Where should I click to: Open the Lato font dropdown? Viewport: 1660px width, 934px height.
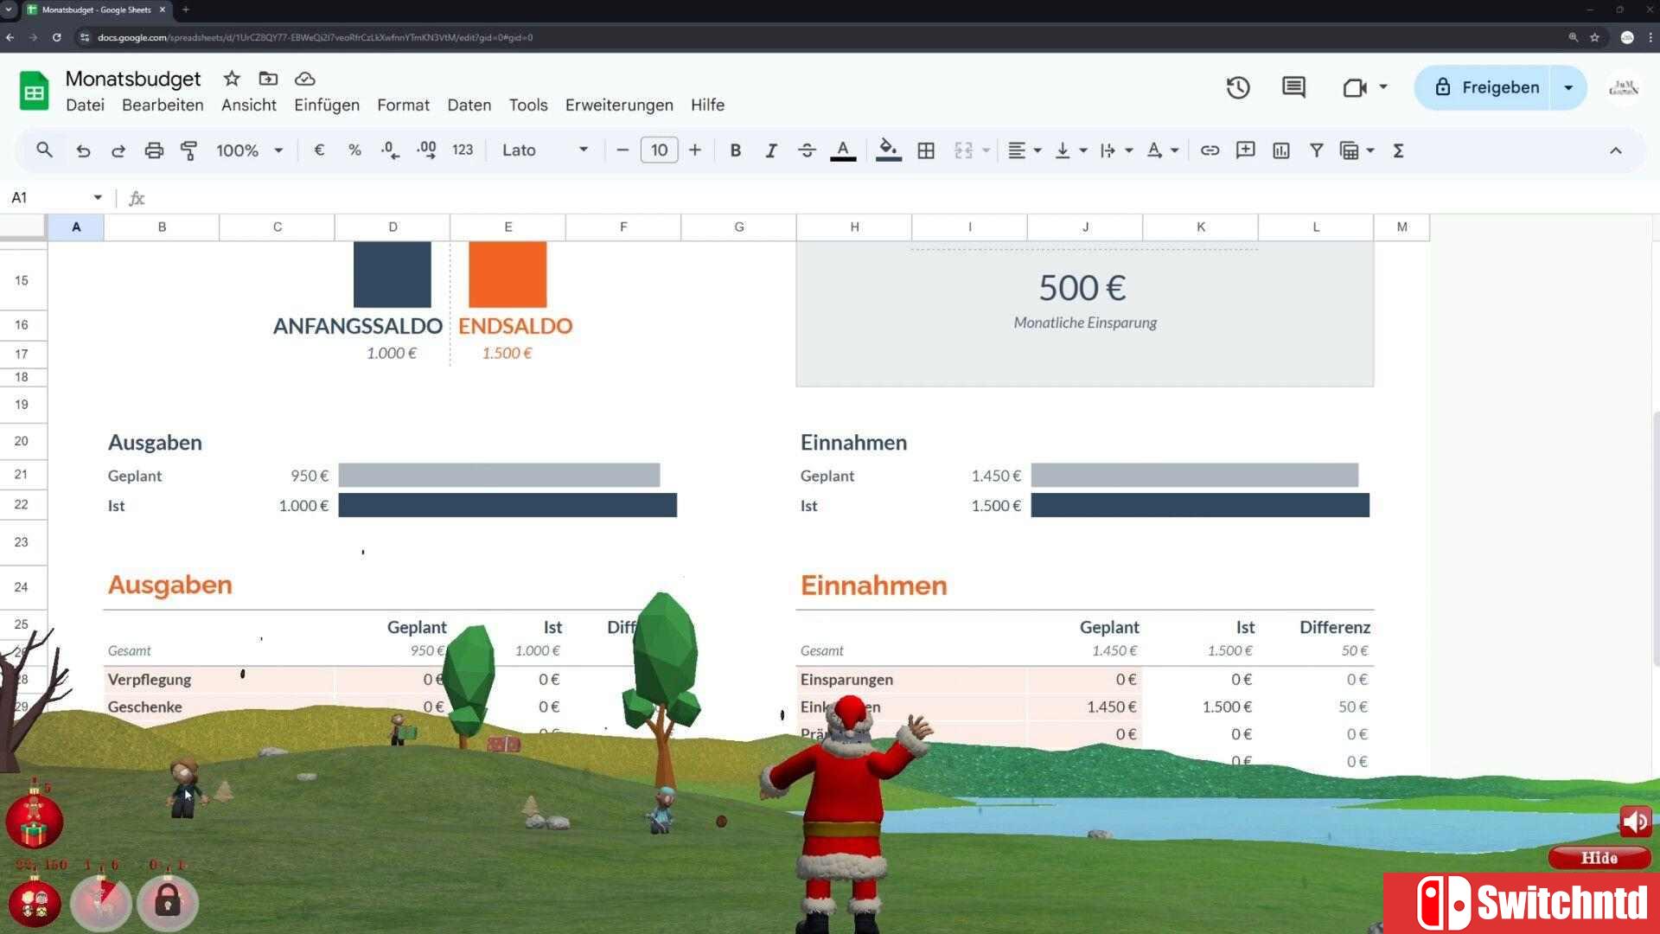pos(545,150)
